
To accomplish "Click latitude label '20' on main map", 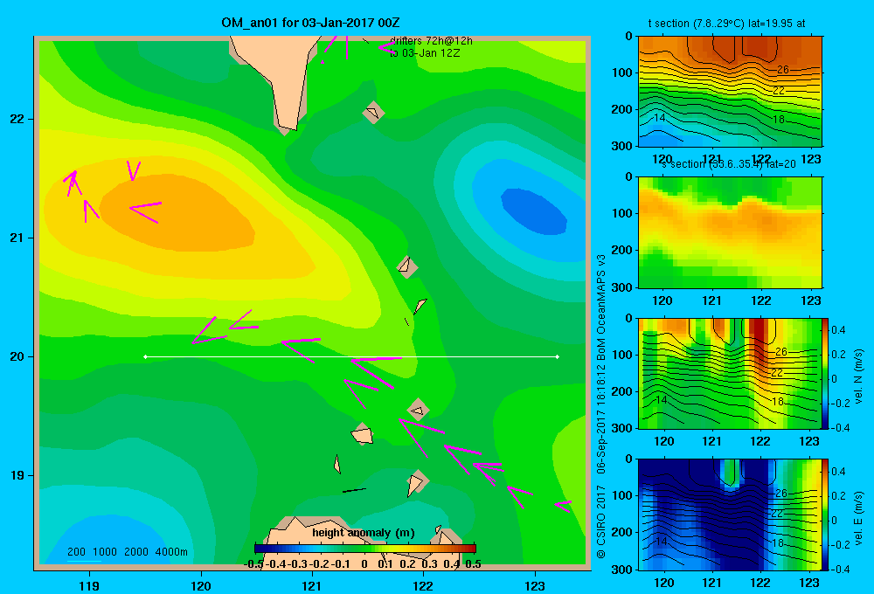I will coord(17,356).
